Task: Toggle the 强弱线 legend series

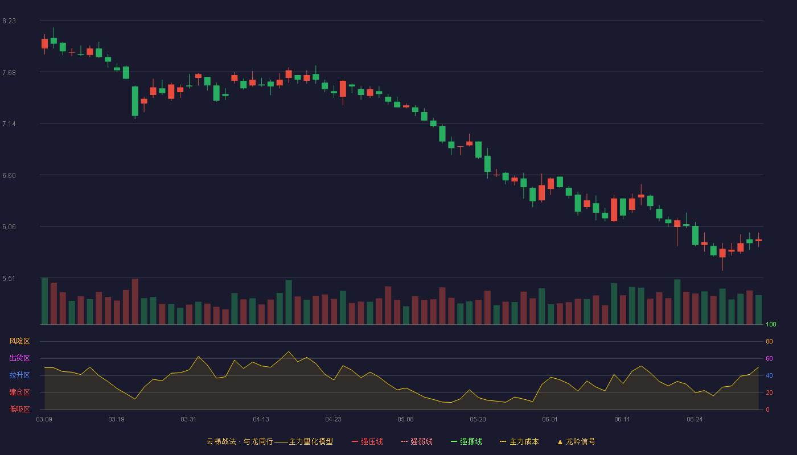Action: [417, 441]
